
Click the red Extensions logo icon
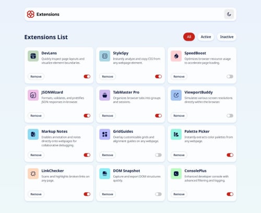click(31, 14)
